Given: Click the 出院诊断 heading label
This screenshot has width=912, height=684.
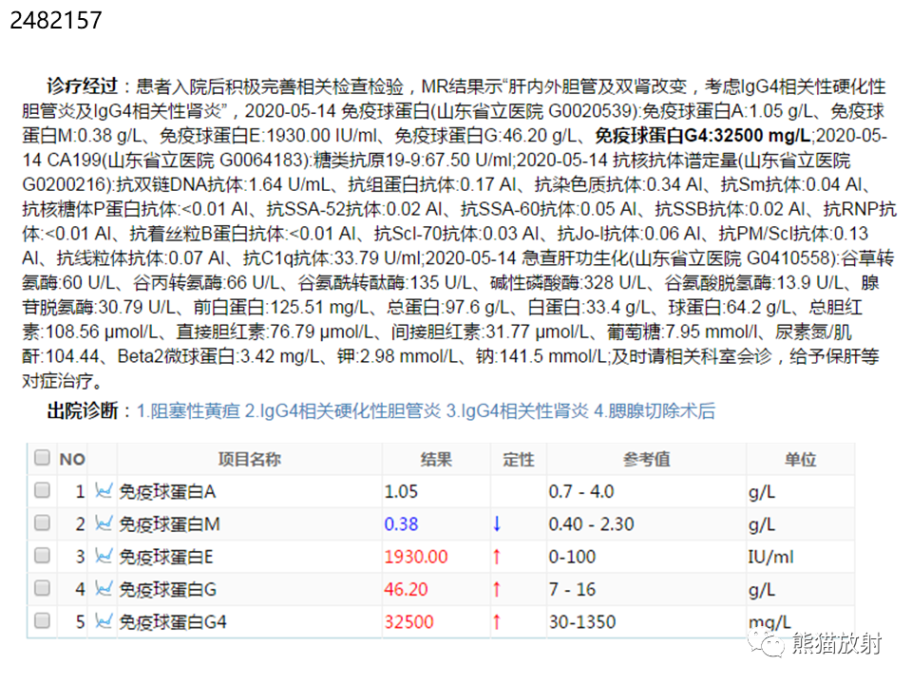Looking at the screenshot, I should pyautogui.click(x=82, y=410).
